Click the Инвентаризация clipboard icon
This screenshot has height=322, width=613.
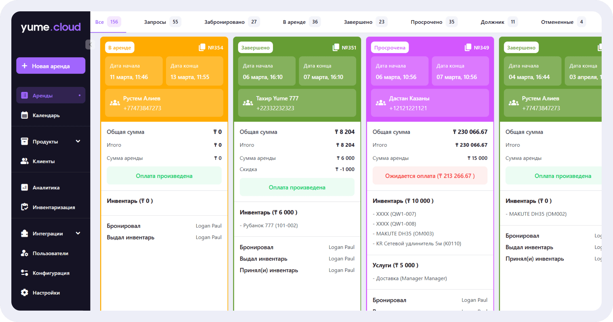click(24, 207)
